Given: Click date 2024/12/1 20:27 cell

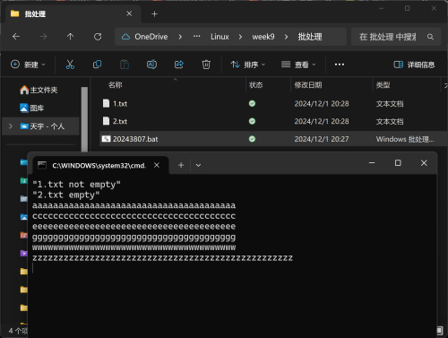Looking at the screenshot, I should pyautogui.click(x=322, y=139).
